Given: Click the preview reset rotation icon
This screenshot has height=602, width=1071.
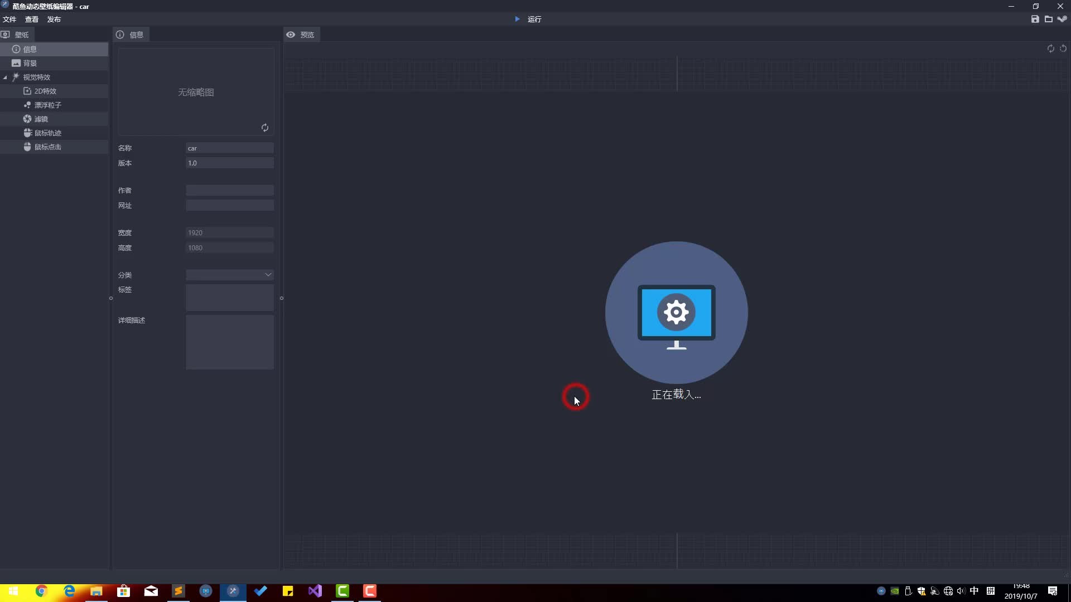Looking at the screenshot, I should click(x=1063, y=48).
